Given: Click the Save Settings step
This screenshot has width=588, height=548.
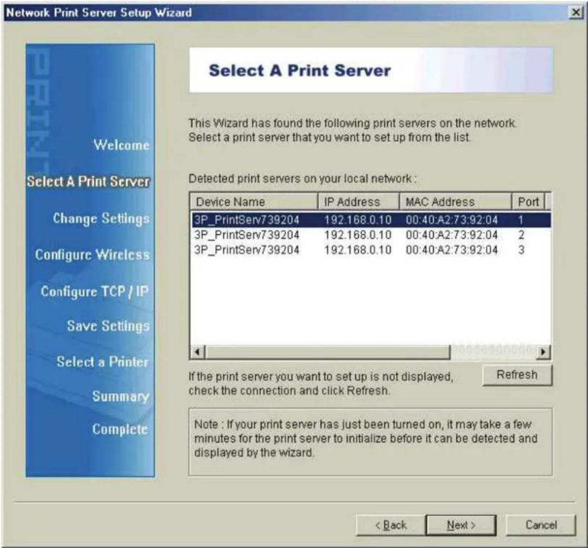Looking at the screenshot, I should point(108,326).
